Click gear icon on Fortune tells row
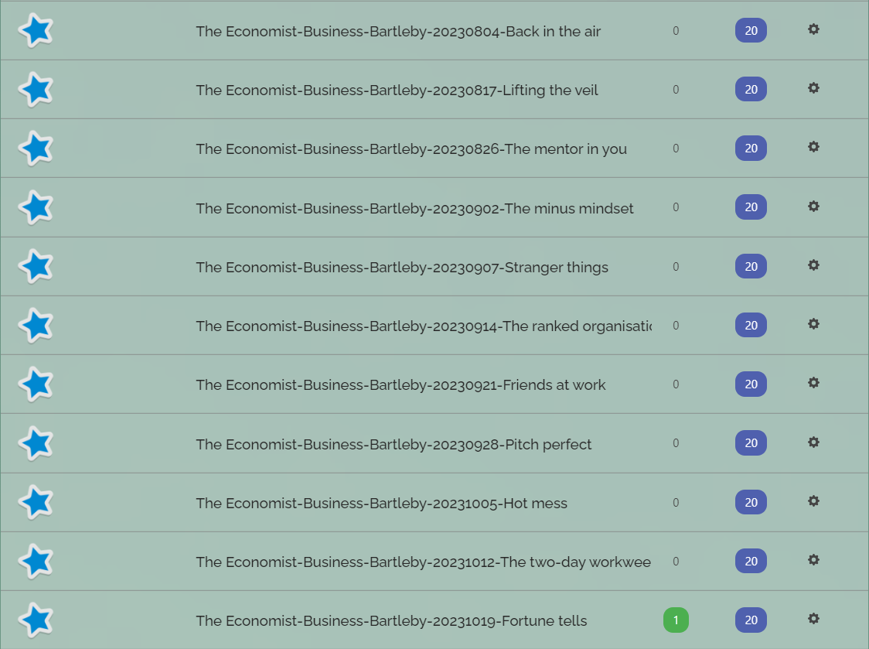 [813, 619]
